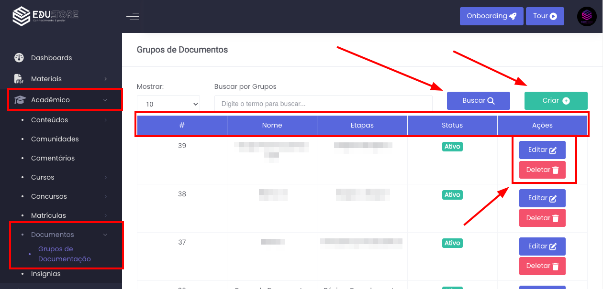Expand the Cursos submenu

point(106,177)
